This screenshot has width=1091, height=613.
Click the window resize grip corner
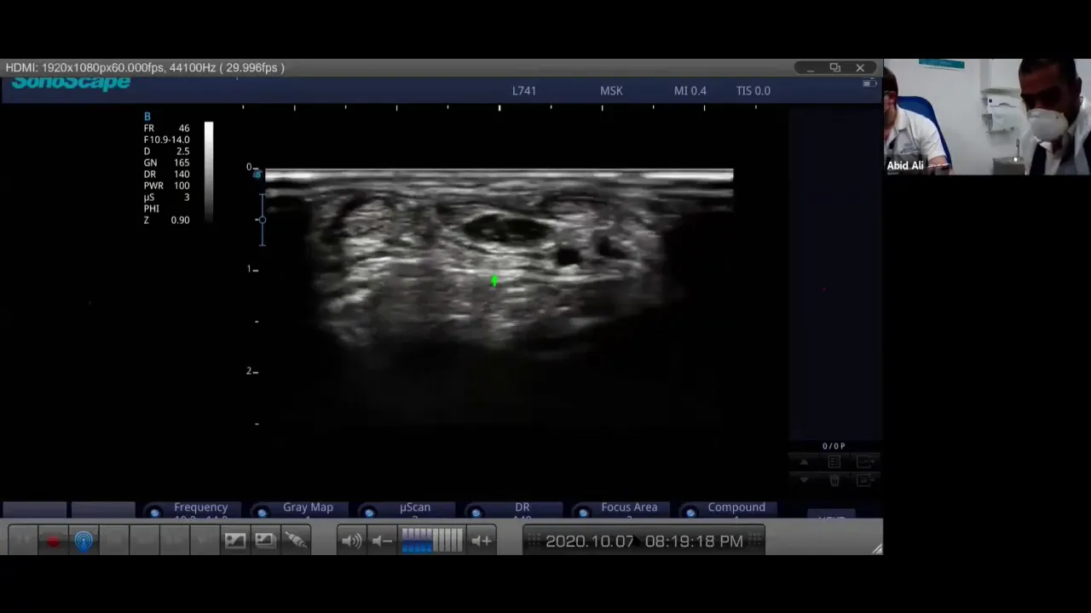[877, 549]
